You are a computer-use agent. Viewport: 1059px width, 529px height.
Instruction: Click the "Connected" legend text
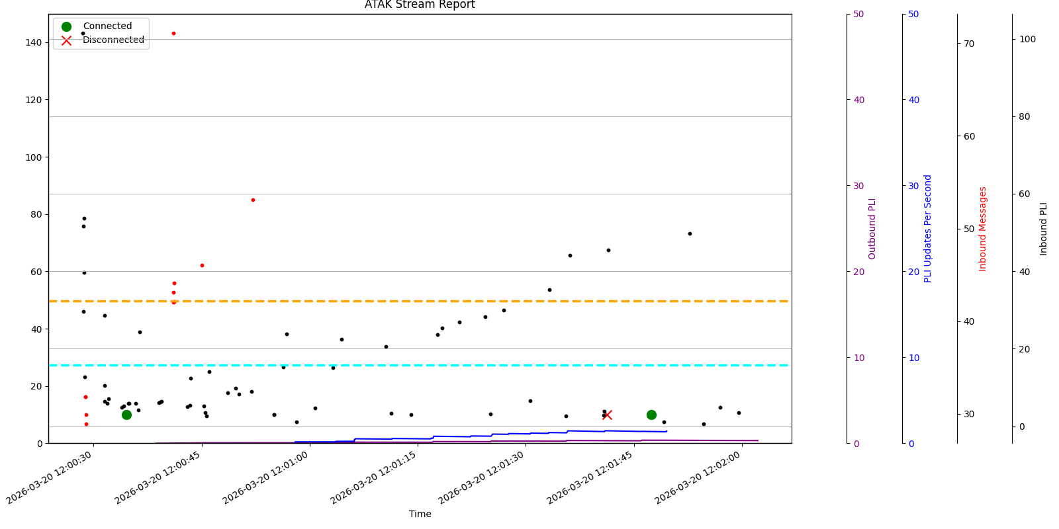pos(107,26)
